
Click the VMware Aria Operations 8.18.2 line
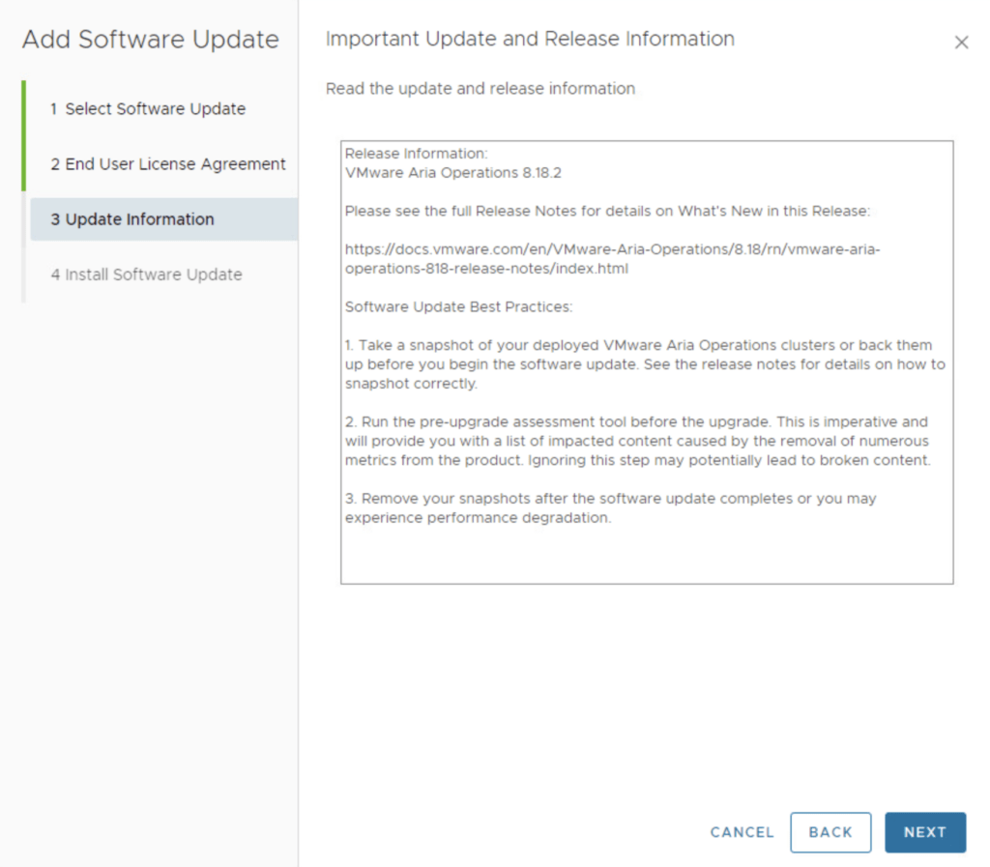tap(452, 173)
